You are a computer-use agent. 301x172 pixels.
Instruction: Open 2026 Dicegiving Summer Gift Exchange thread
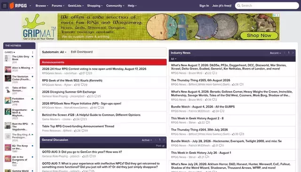point(69,92)
